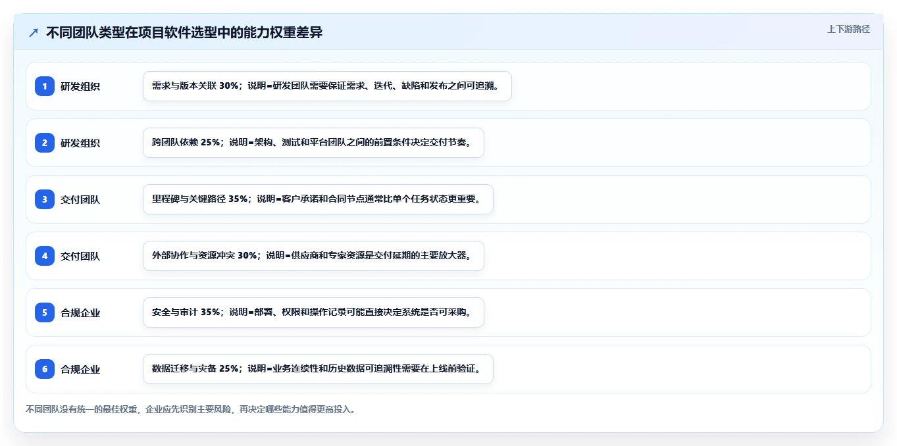Image resolution: width=897 pixels, height=446 pixels.
Task: Open the 安全与审计 35% card
Action: pyautogui.click(x=313, y=312)
